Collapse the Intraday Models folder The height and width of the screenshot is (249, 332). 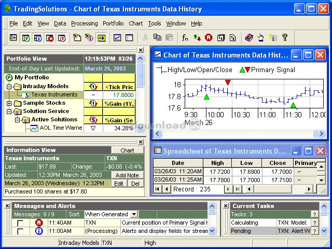9,87
